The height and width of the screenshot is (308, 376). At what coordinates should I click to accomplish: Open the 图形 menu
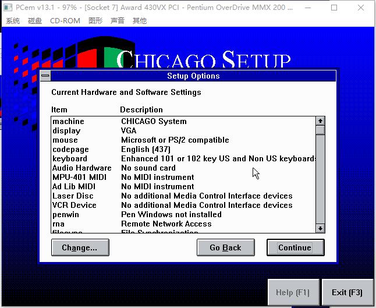tap(95, 21)
